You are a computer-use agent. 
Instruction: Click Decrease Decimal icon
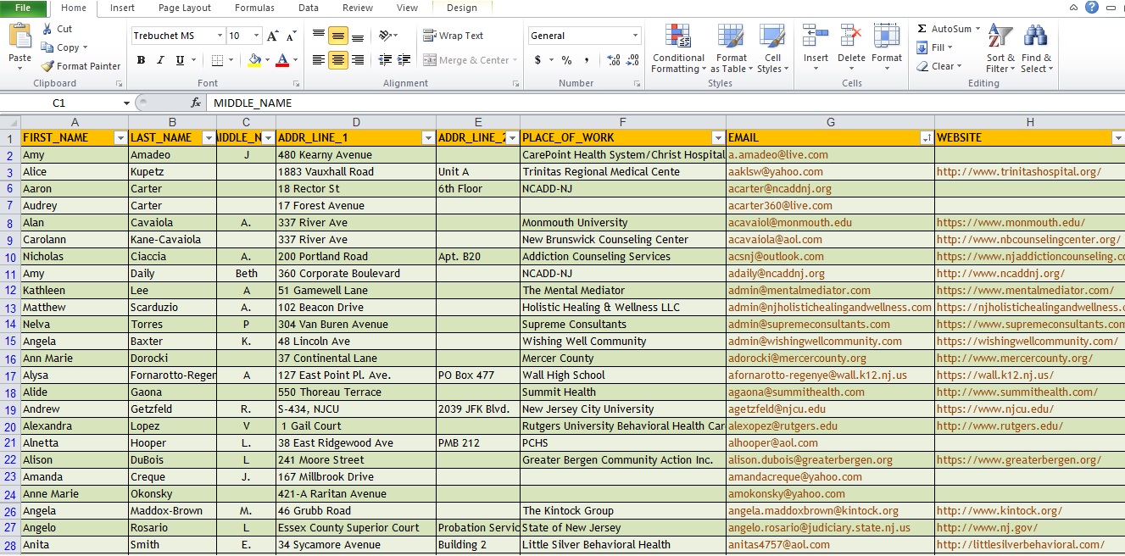pyautogui.click(x=633, y=60)
